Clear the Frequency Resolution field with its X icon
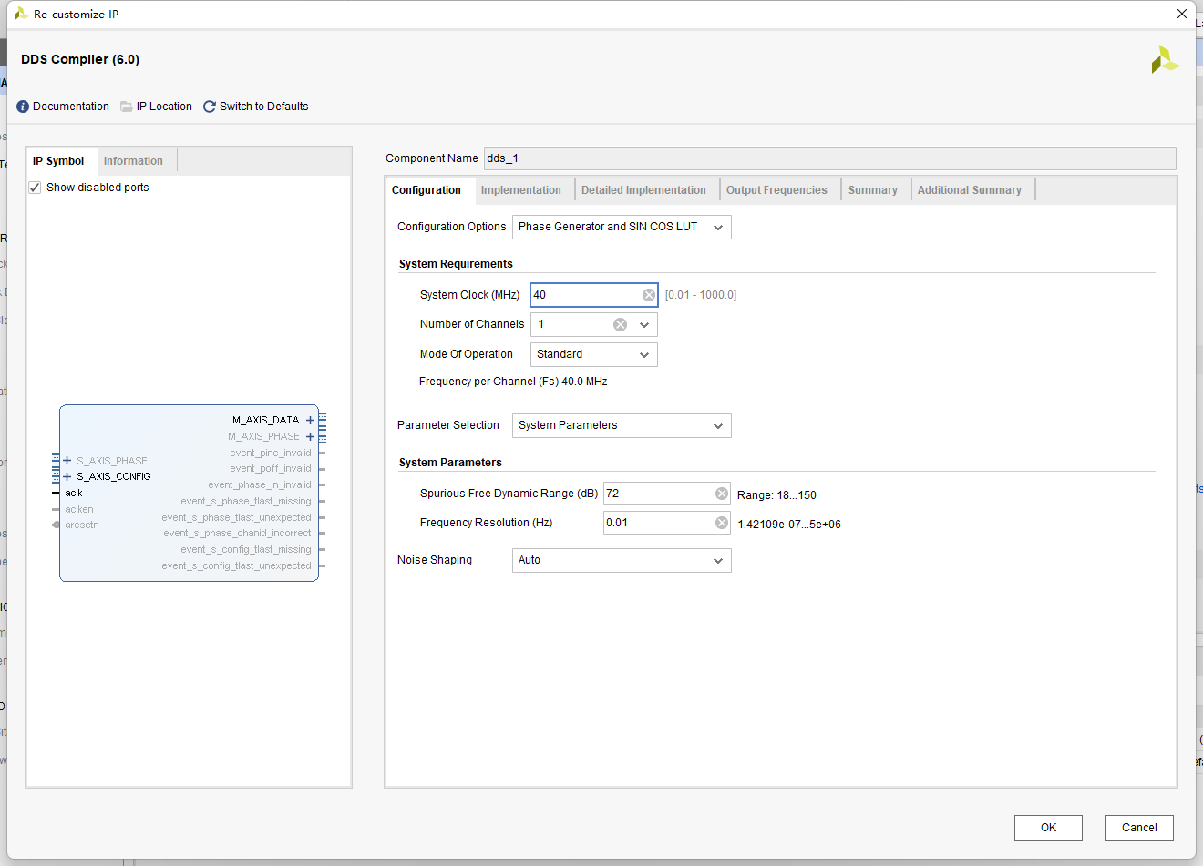The height and width of the screenshot is (866, 1203). click(722, 523)
